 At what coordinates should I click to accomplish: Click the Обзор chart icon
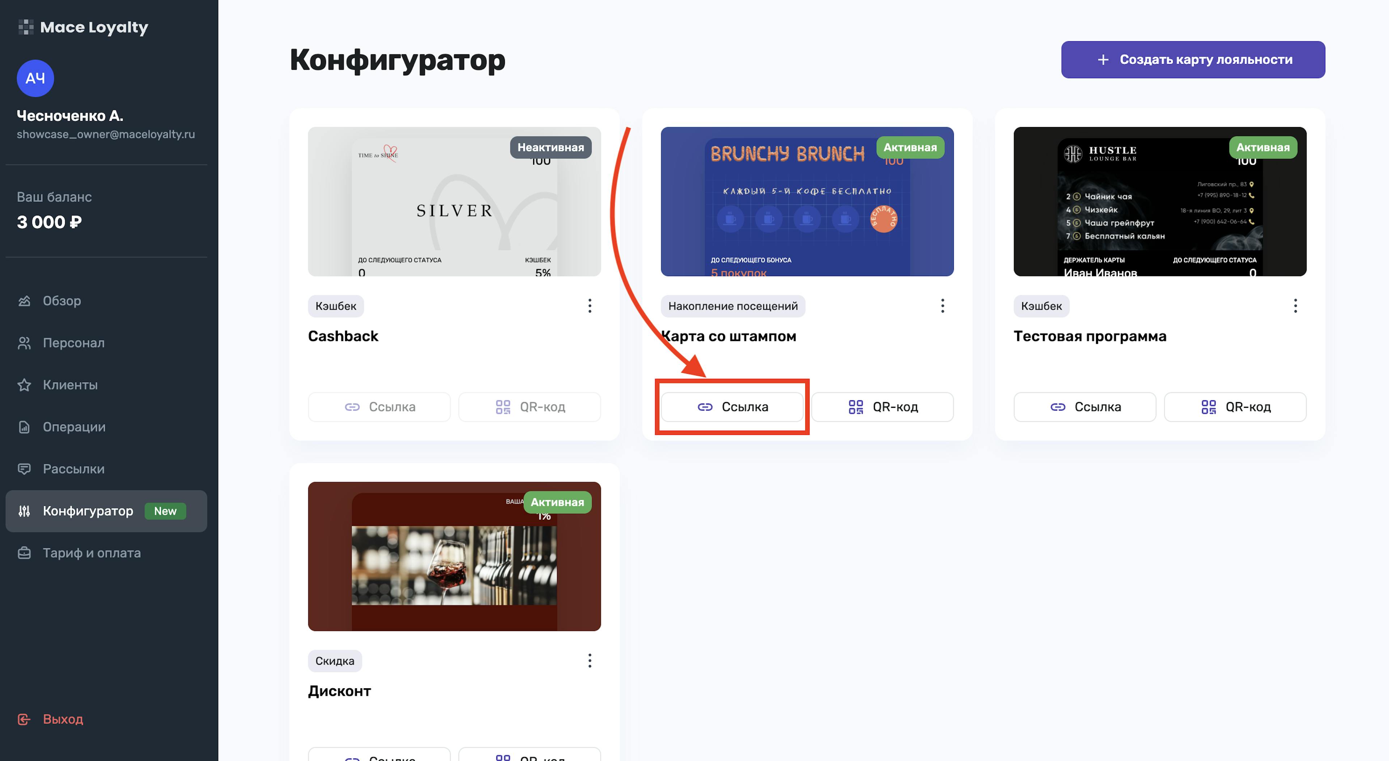pos(24,300)
